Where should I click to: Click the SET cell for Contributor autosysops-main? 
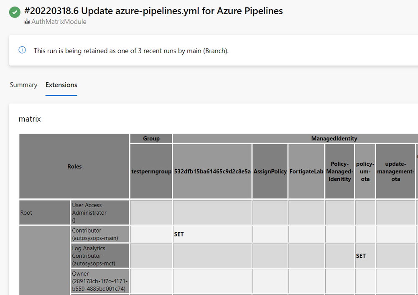(179, 234)
